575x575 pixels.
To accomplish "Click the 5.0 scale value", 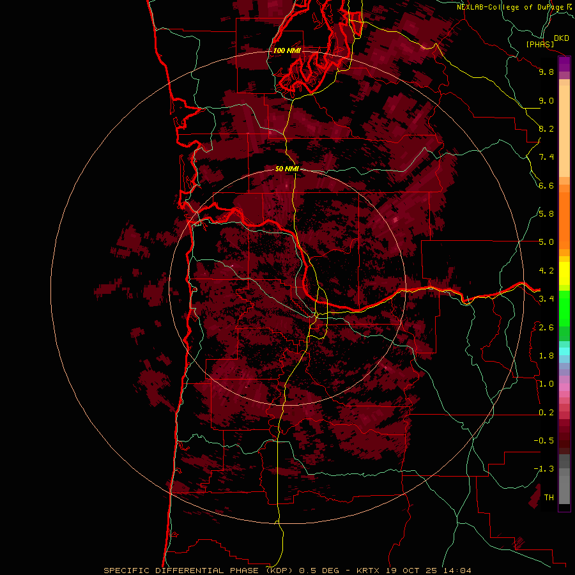I will tap(546, 242).
